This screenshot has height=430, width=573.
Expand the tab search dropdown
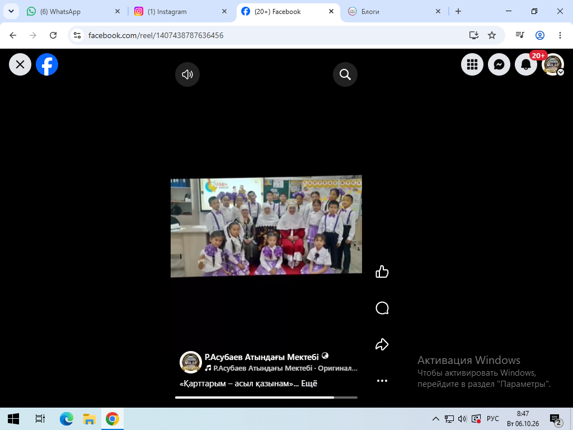click(x=11, y=12)
